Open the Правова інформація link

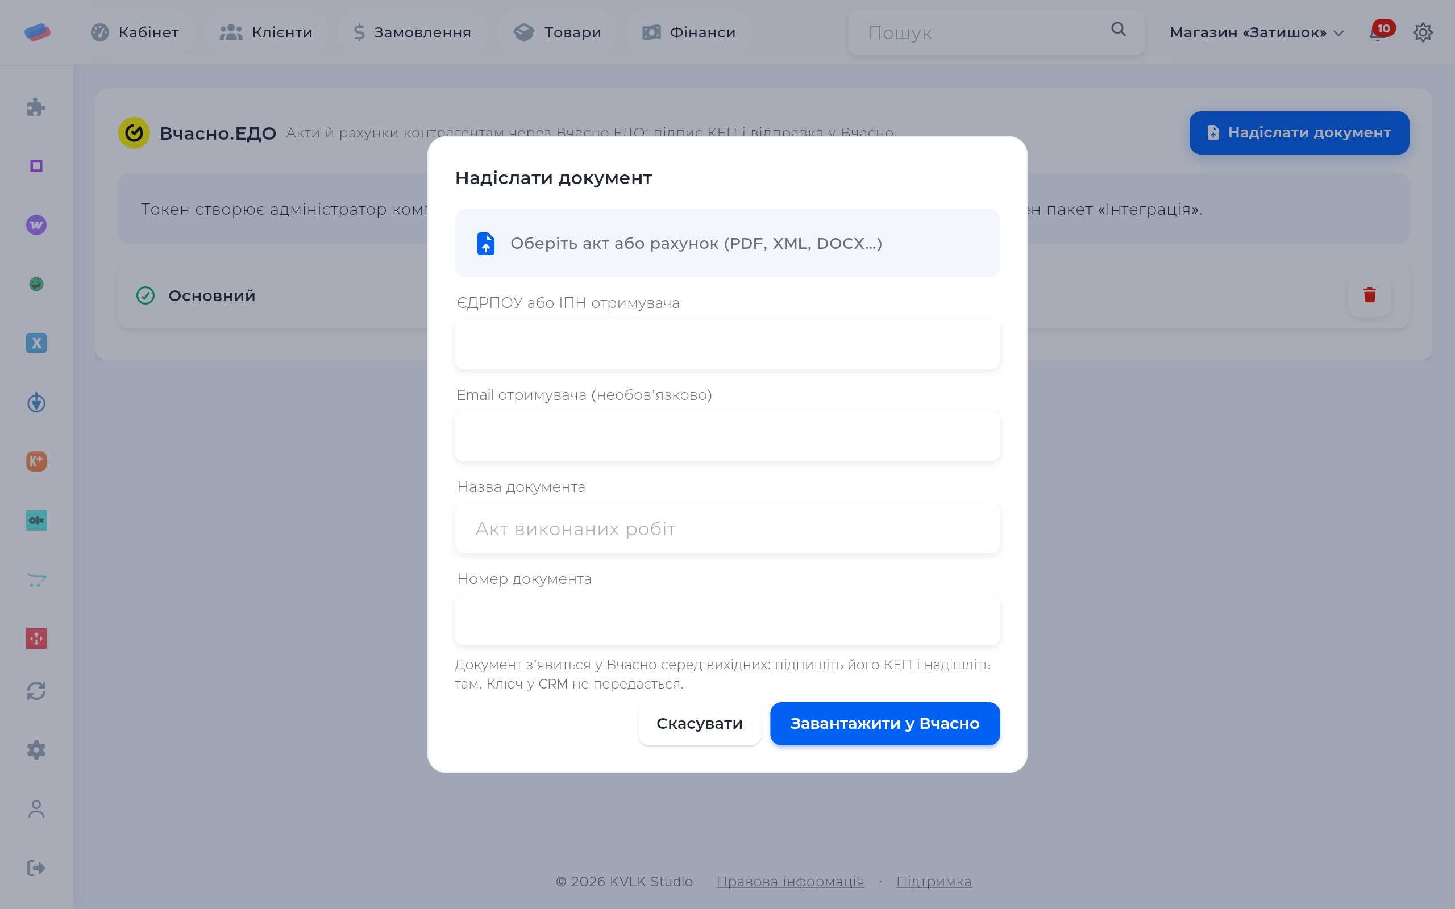(x=790, y=881)
